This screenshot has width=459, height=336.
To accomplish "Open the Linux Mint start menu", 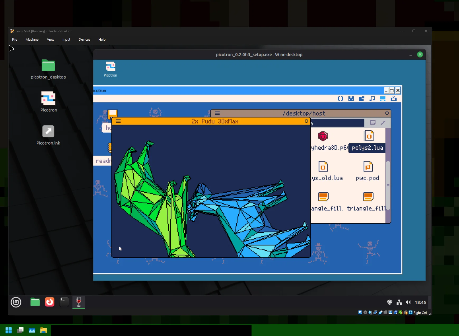I will tap(16, 302).
